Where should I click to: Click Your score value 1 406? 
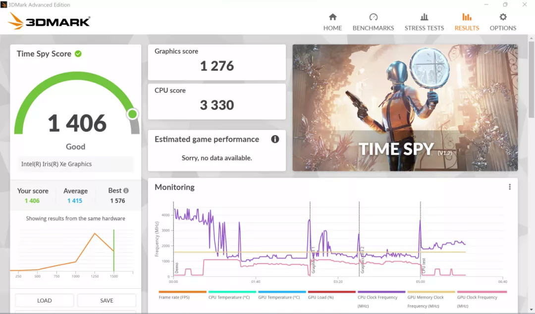pyautogui.click(x=32, y=201)
